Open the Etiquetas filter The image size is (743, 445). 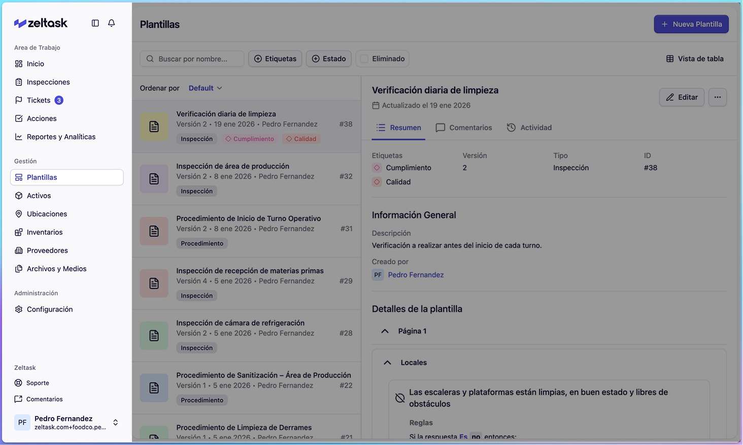(275, 58)
